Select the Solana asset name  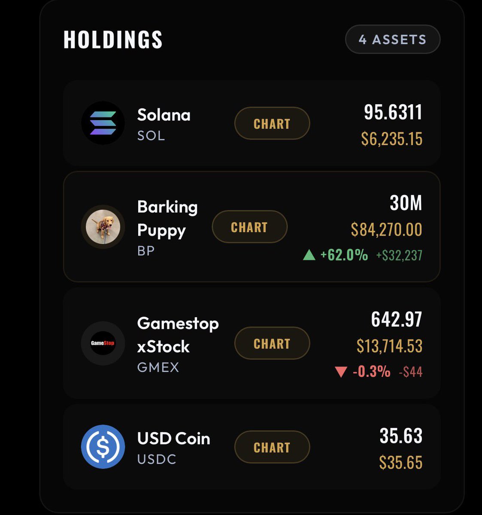click(164, 115)
